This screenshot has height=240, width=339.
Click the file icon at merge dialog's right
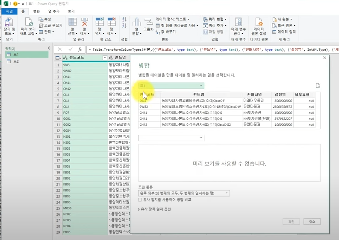pyautogui.click(x=318, y=85)
